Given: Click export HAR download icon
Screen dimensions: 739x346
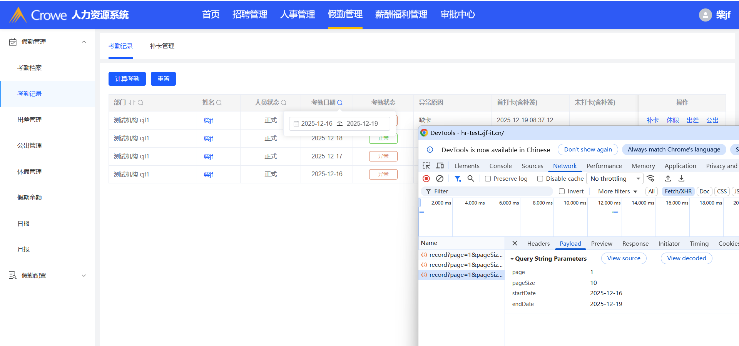Looking at the screenshot, I should pos(681,178).
